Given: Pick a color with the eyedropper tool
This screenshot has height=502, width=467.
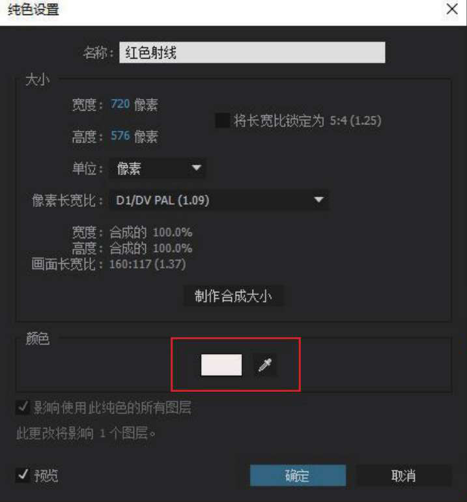Looking at the screenshot, I should (x=265, y=365).
